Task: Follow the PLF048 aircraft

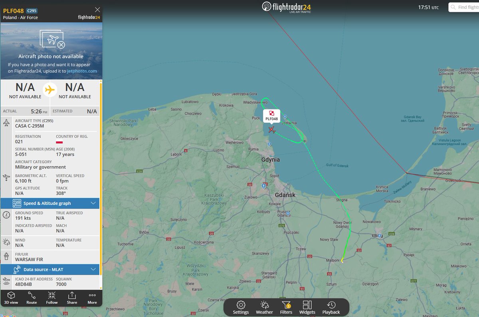Action: point(52,297)
